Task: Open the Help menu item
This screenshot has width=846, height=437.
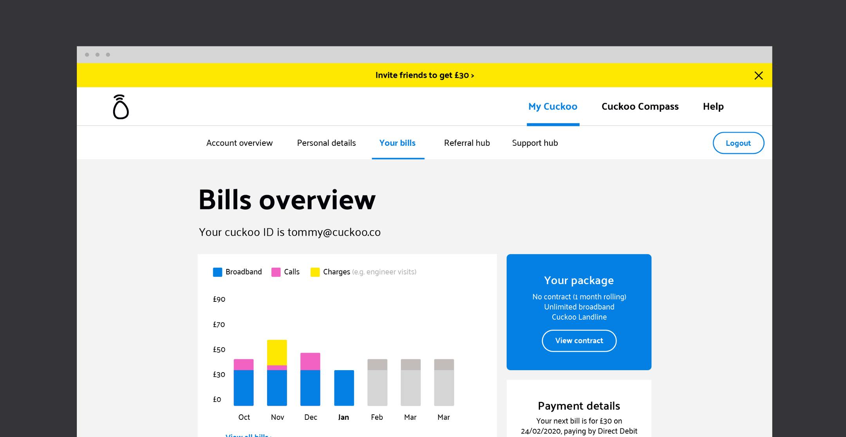Action: (713, 106)
